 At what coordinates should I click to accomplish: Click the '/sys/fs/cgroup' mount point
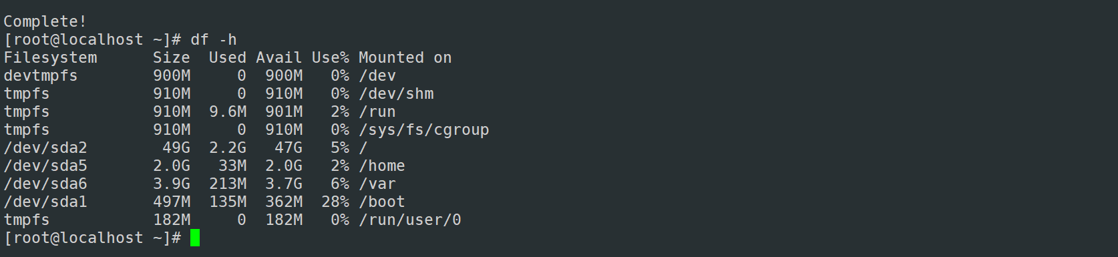424,130
